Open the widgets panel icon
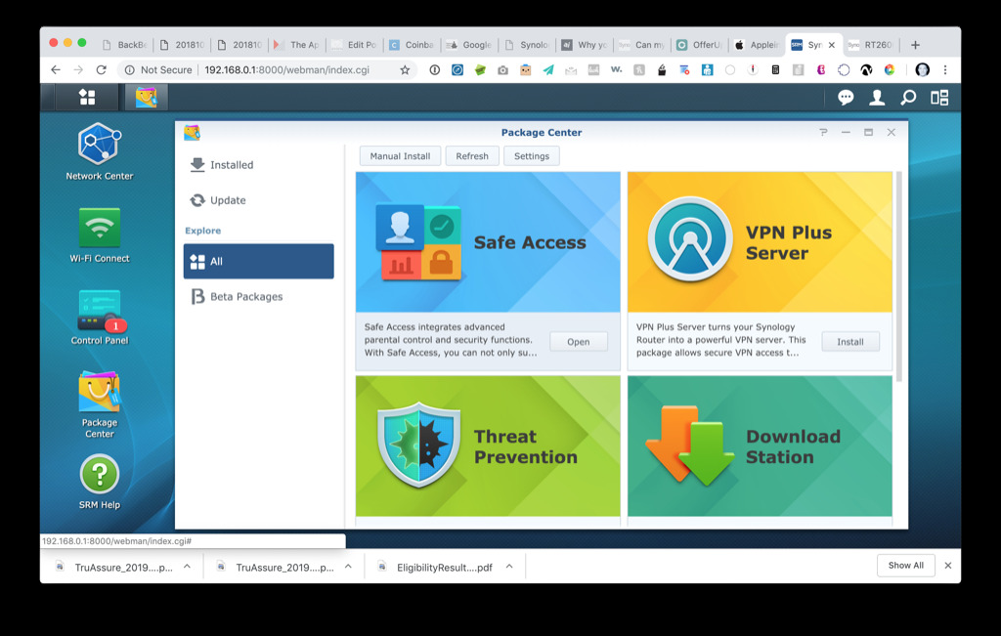 [x=939, y=97]
